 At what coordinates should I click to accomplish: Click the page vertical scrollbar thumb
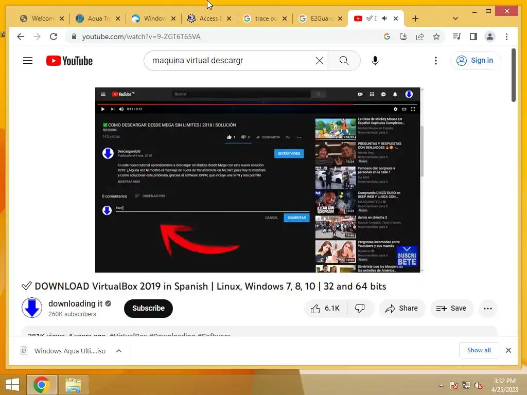513,75
